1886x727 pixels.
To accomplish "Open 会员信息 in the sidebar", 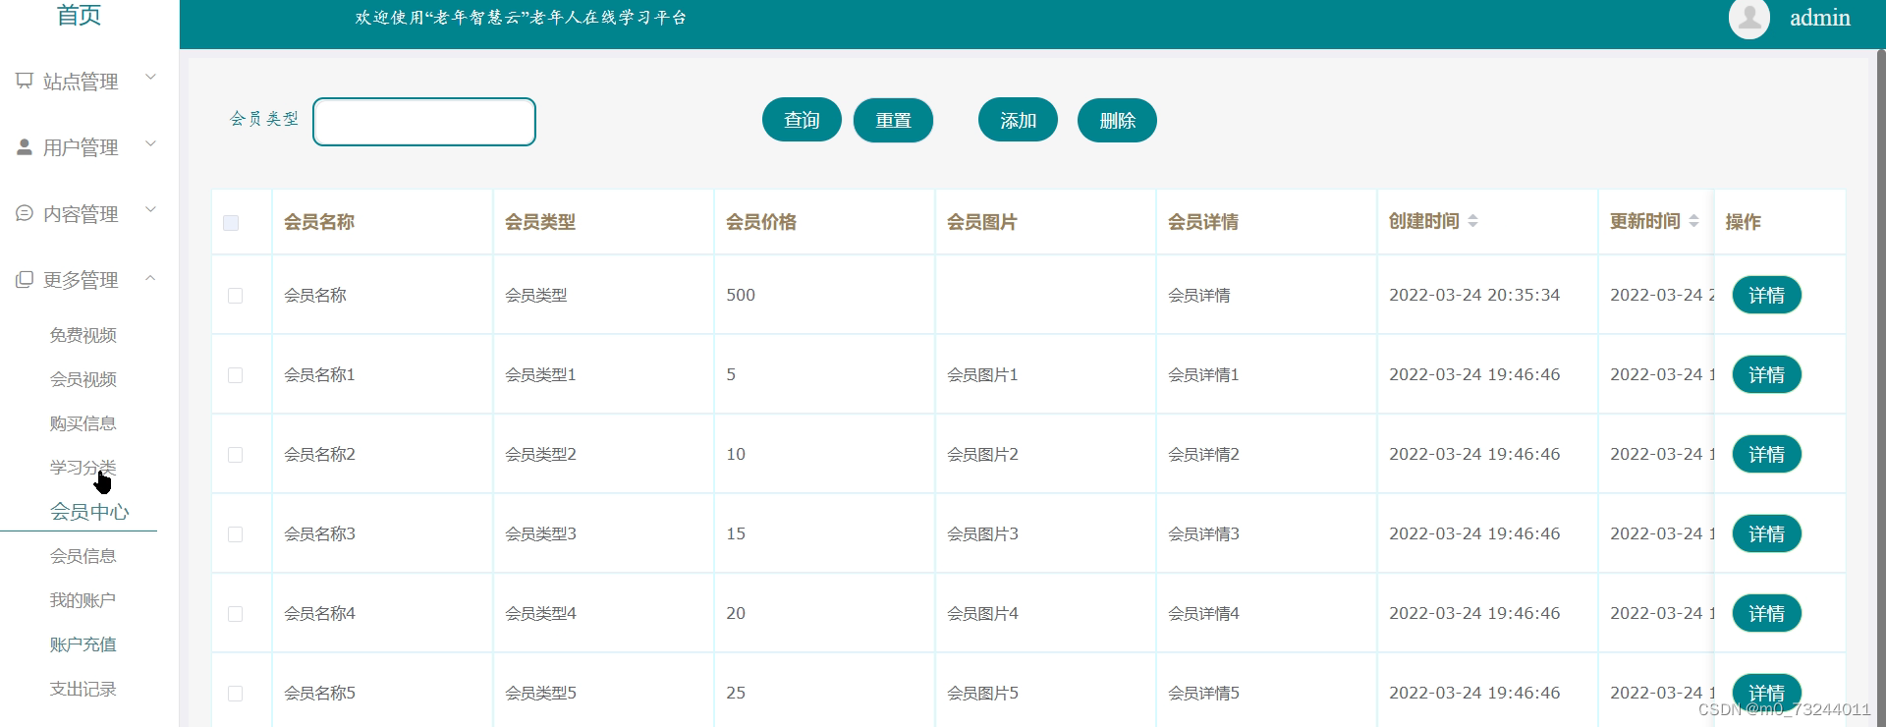I will point(83,556).
